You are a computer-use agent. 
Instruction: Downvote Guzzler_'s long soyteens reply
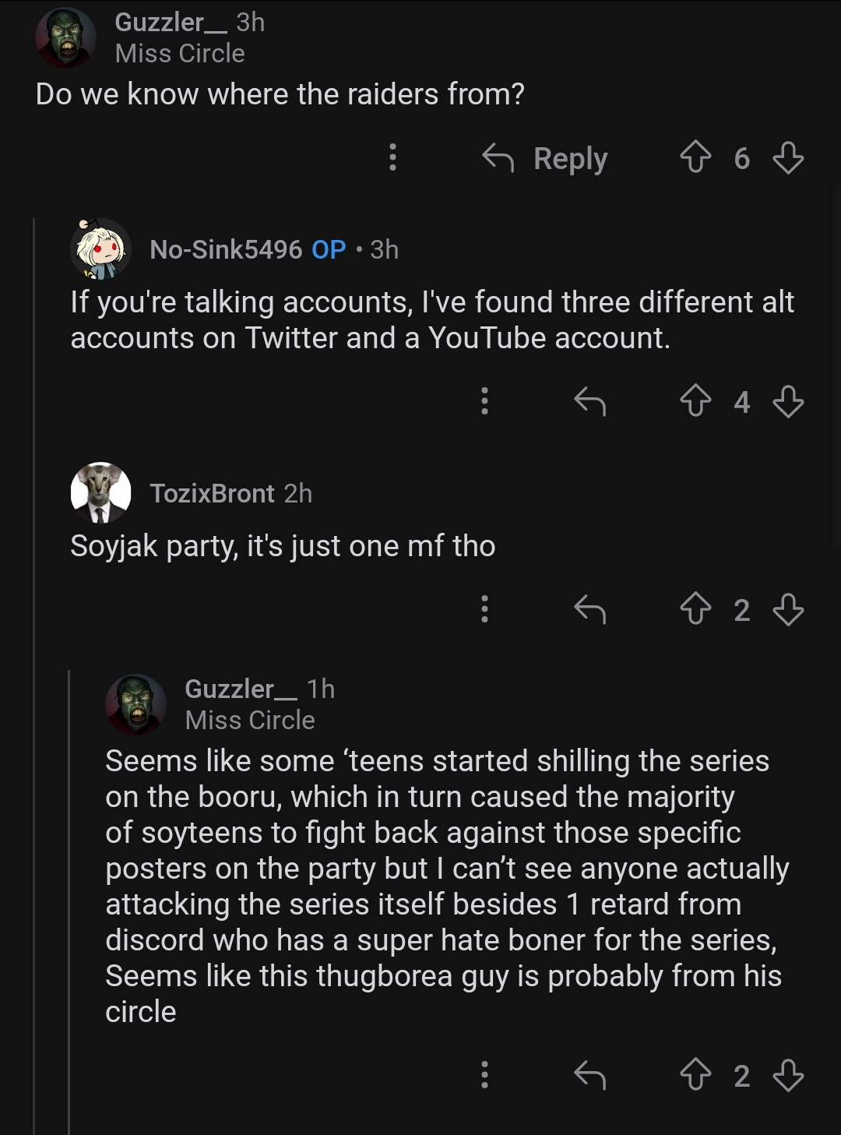coord(788,1076)
